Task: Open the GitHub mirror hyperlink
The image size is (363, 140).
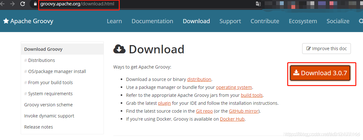Action: (244, 111)
